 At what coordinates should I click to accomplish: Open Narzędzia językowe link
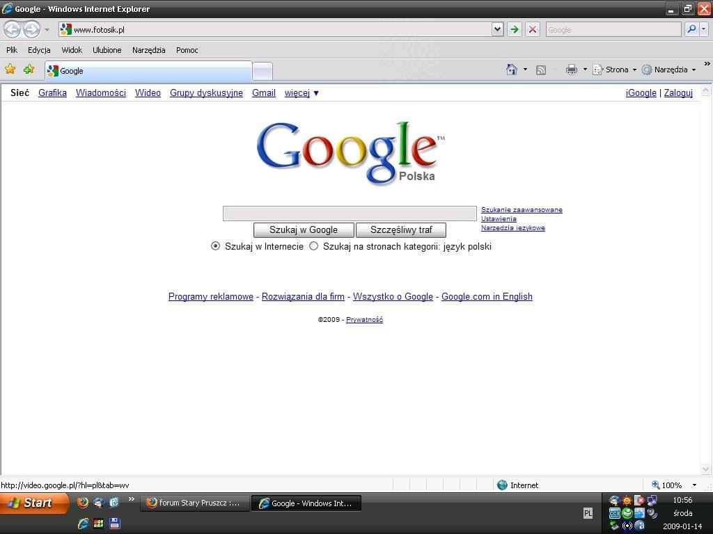[x=513, y=228]
